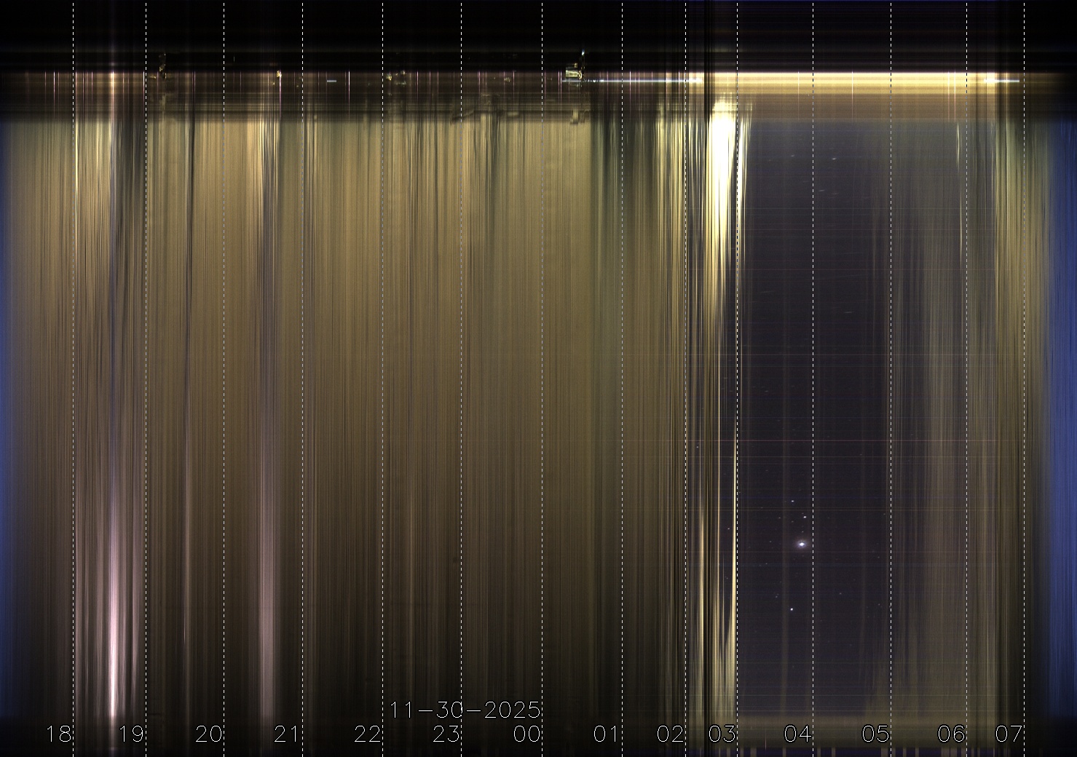Click the 04 hour label
Image resolution: width=1077 pixels, height=757 pixels.
coord(797,734)
